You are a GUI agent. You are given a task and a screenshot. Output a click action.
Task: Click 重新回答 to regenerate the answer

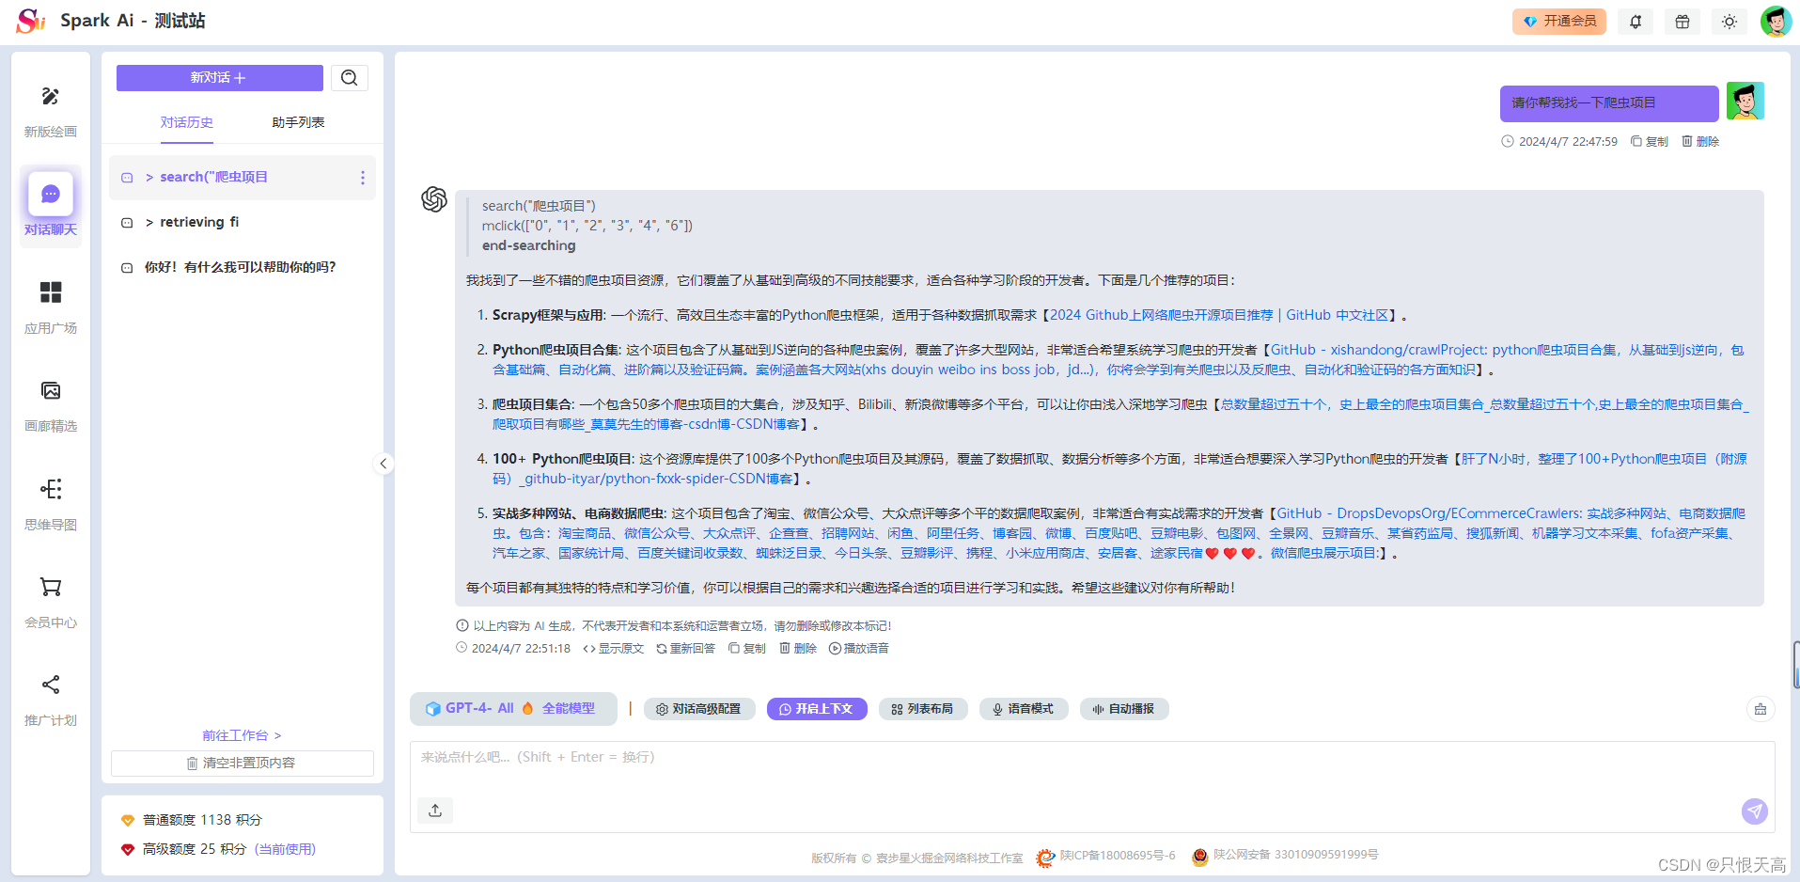click(x=686, y=649)
